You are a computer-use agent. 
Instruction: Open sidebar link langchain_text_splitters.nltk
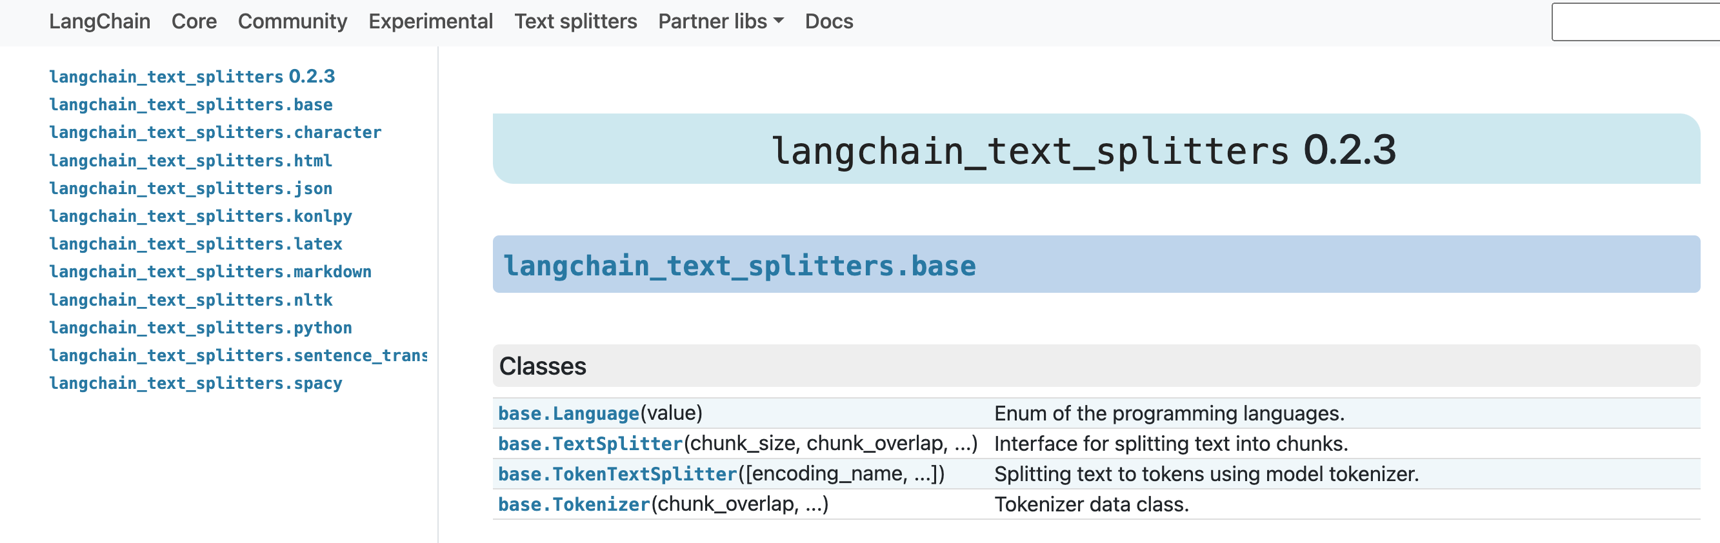coord(191,299)
